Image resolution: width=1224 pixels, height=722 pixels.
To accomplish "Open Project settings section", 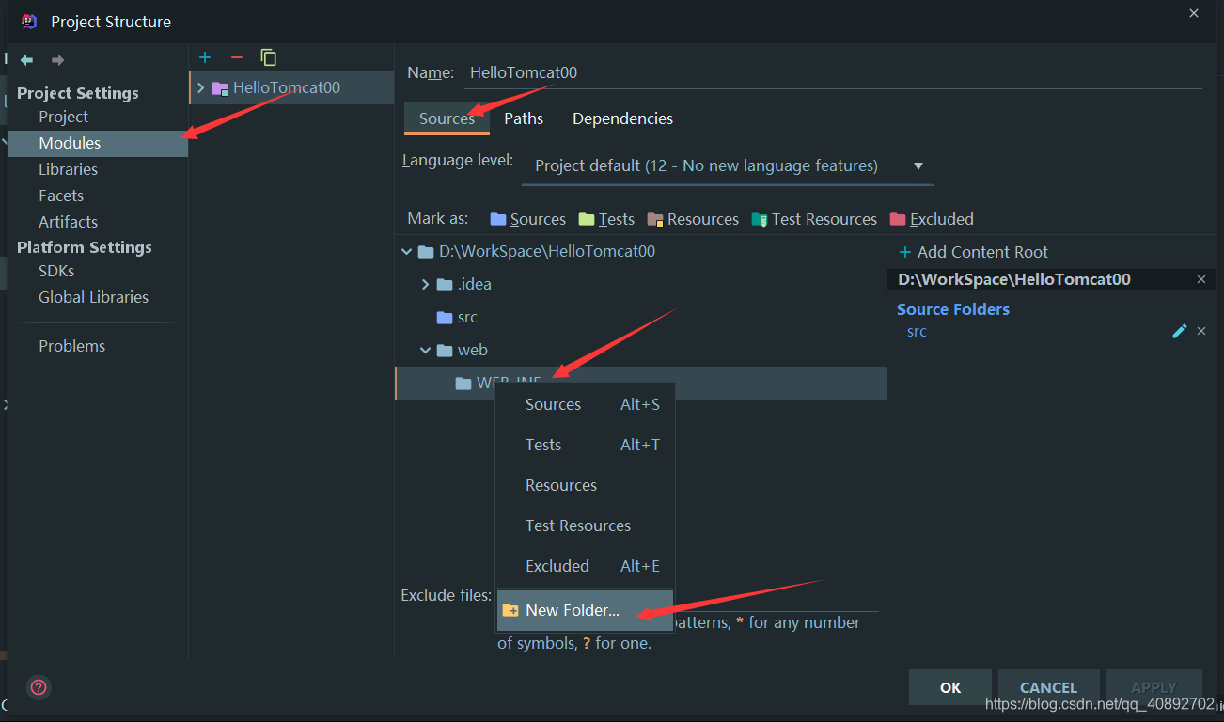I will point(63,117).
